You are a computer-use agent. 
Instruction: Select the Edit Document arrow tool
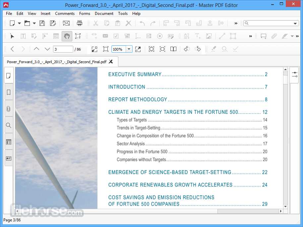[12, 36]
